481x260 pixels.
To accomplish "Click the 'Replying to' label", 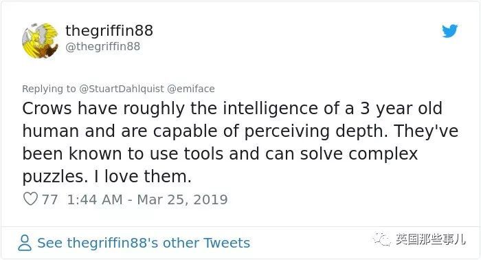I will coord(49,89).
